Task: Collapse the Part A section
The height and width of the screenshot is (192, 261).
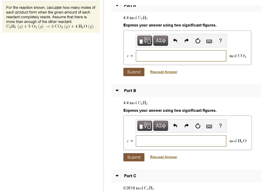Action: click(117, 5)
